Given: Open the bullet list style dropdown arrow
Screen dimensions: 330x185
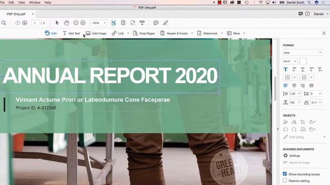Looking at the screenshot, I should tap(294, 78).
